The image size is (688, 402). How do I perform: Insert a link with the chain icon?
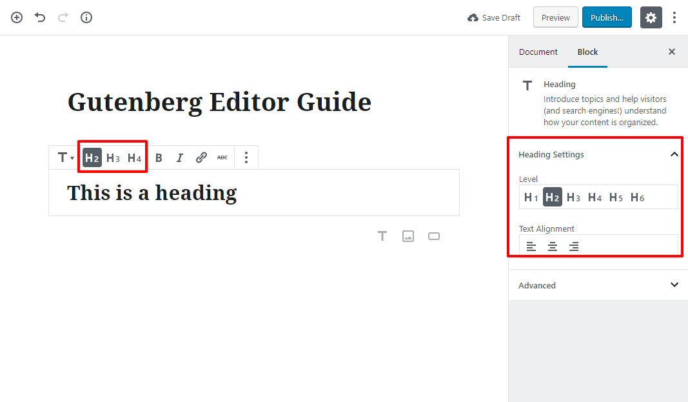point(201,157)
